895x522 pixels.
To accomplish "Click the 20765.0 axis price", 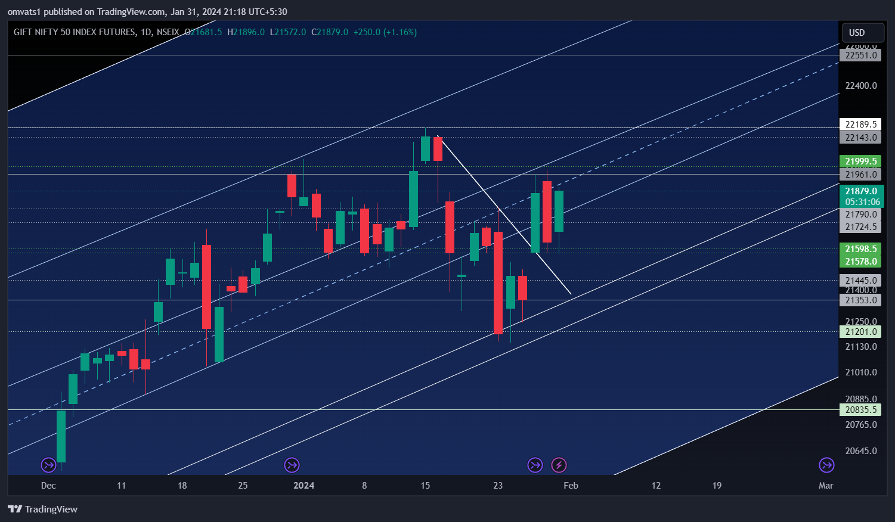I will [x=861, y=425].
